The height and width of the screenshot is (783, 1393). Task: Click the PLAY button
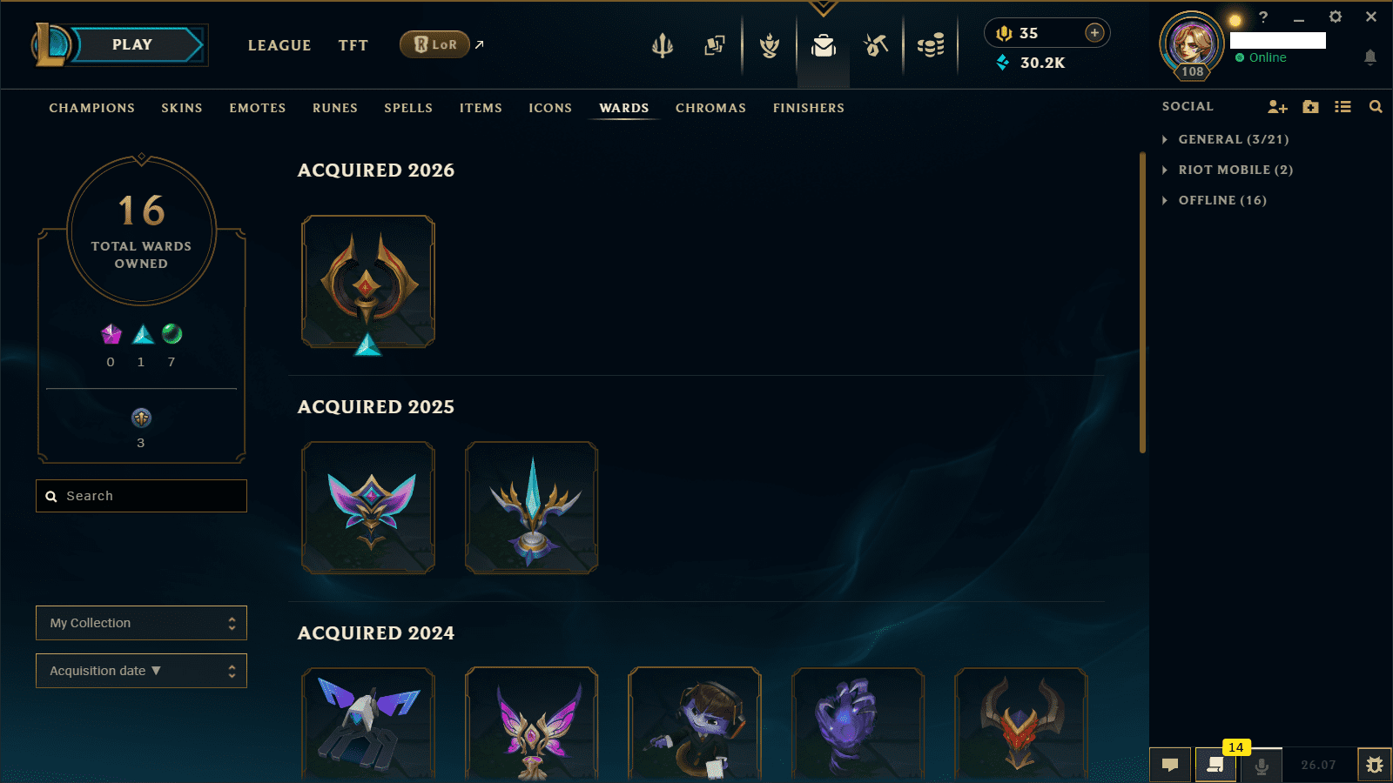coord(132,45)
